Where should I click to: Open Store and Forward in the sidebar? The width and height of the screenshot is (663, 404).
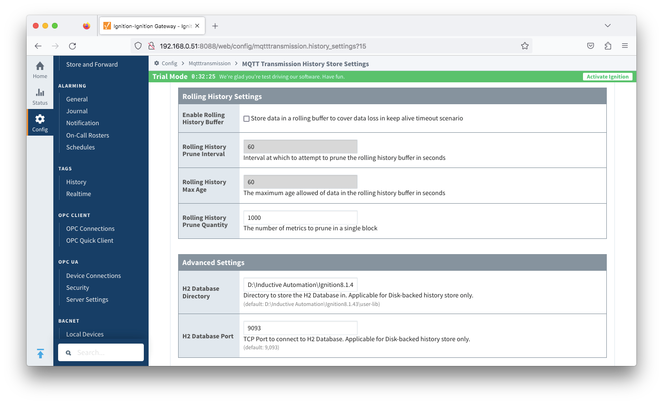(x=92, y=64)
